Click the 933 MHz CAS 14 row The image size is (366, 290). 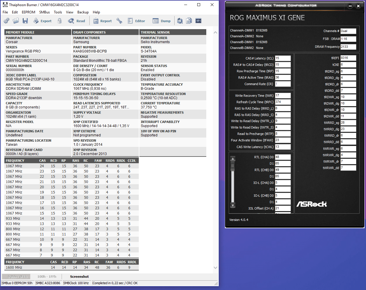point(72,219)
